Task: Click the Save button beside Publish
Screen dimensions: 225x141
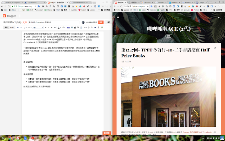Action: 109,22
